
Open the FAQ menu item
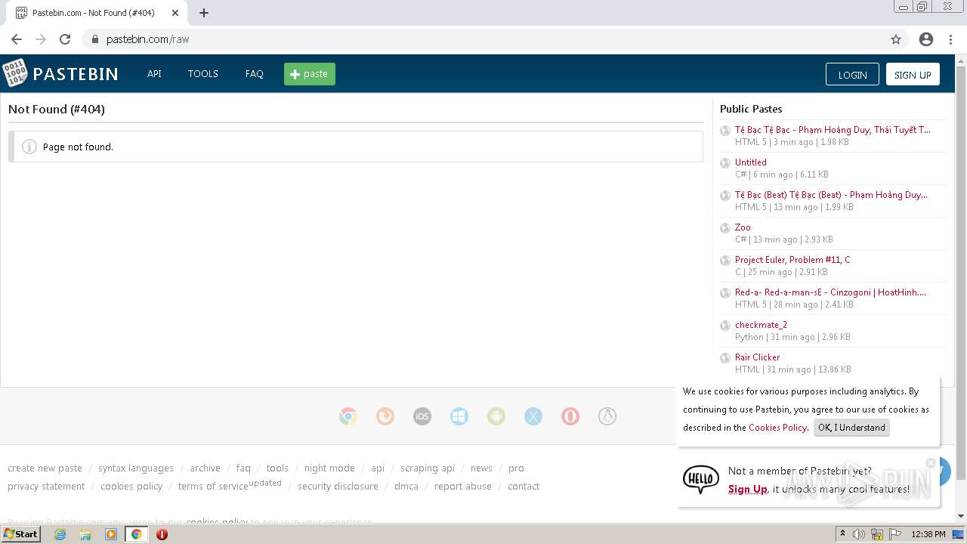[255, 74]
